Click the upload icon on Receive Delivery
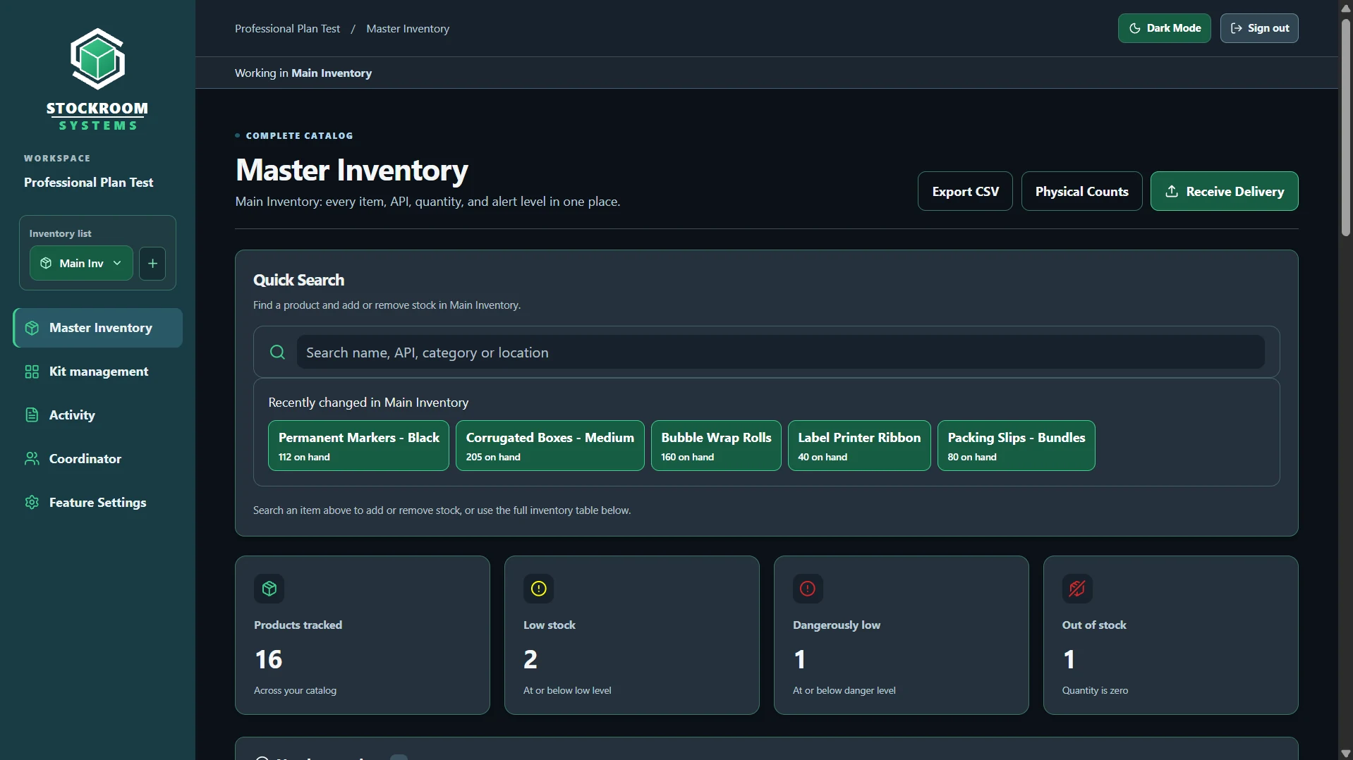 1172,191
